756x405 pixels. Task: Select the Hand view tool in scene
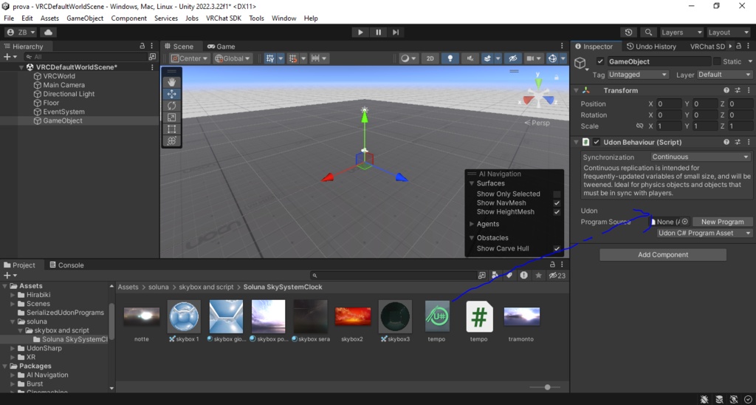[x=171, y=83]
